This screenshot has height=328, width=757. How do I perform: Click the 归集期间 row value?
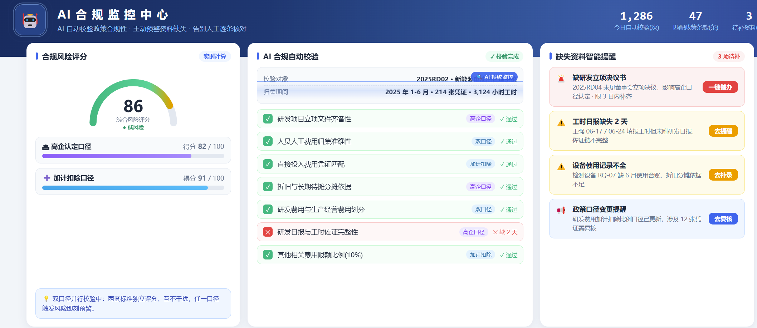[451, 92]
